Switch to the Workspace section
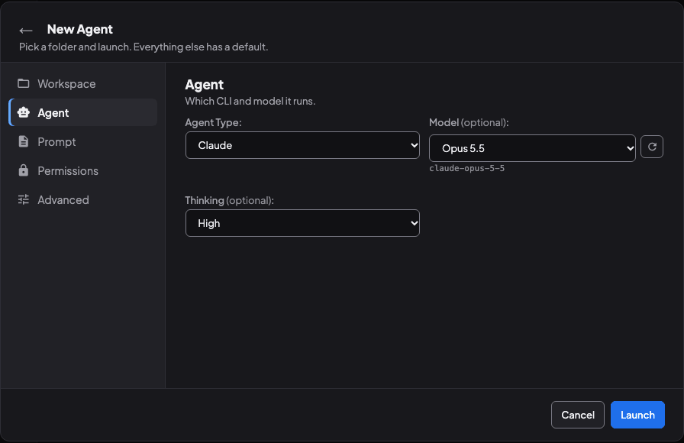Image resolution: width=684 pixels, height=443 pixels. pos(83,83)
